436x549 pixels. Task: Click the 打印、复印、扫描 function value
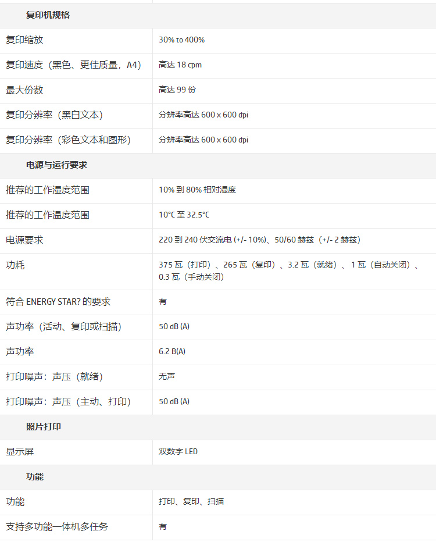click(x=191, y=502)
